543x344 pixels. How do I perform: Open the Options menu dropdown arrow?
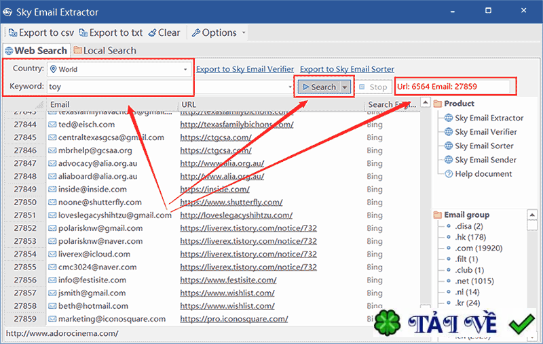tap(244, 33)
